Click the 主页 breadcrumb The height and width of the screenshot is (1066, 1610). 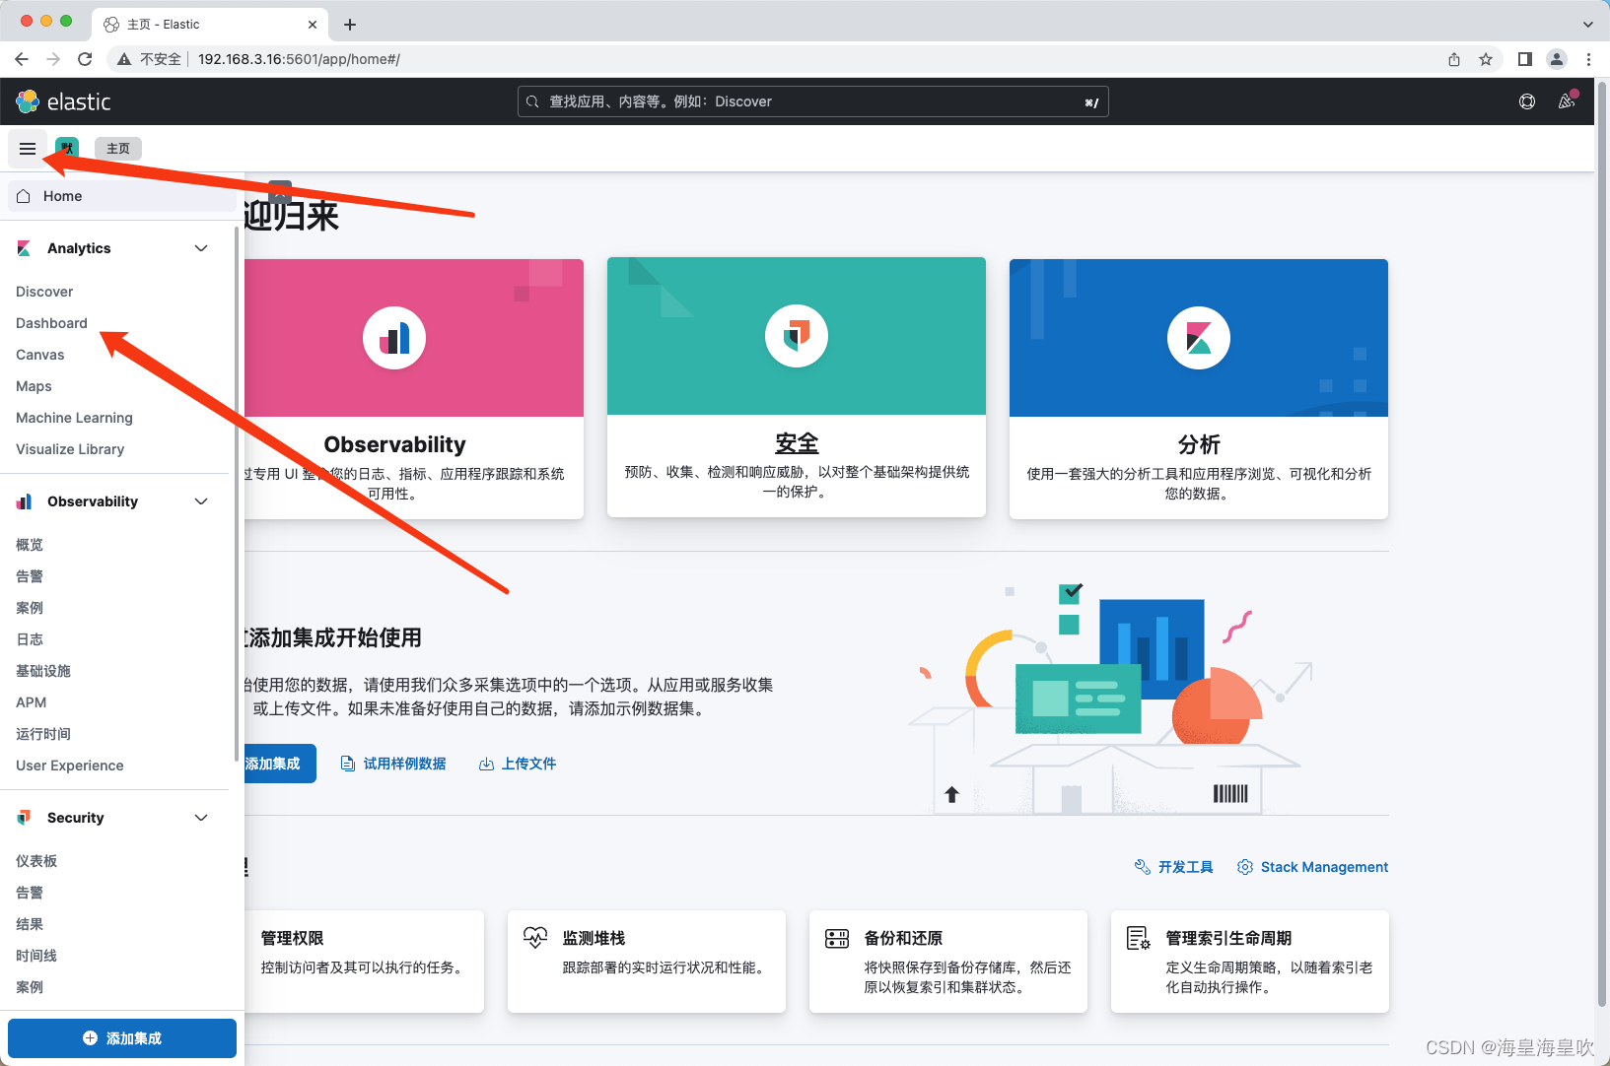coord(118,149)
